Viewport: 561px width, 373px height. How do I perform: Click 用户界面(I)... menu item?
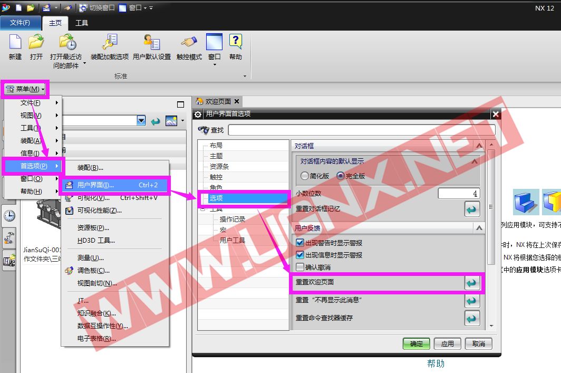(x=114, y=185)
